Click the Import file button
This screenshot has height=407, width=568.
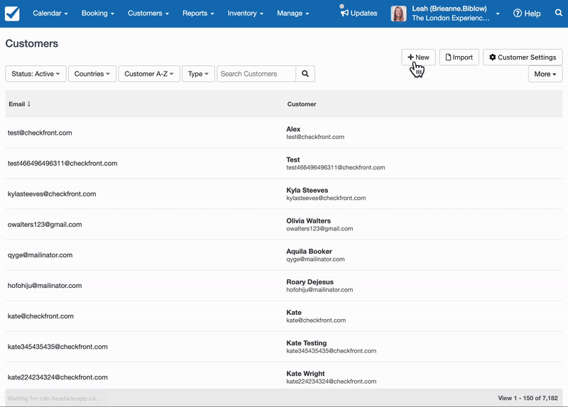point(459,57)
